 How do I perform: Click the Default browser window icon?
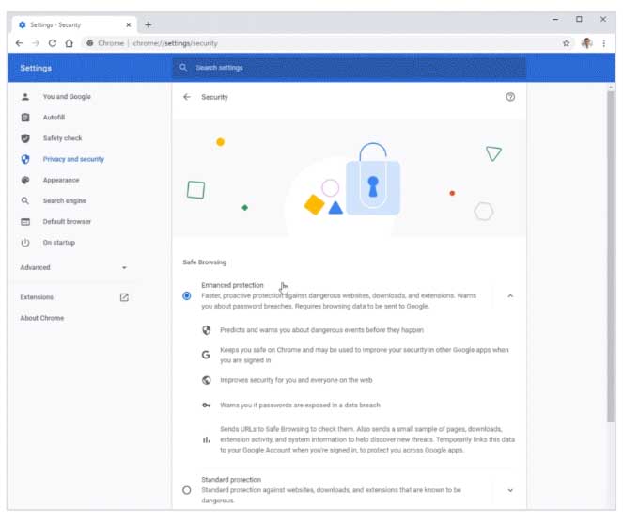coord(25,221)
